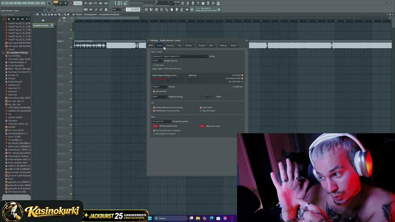Open the OPTIONS menu

point(31,3)
